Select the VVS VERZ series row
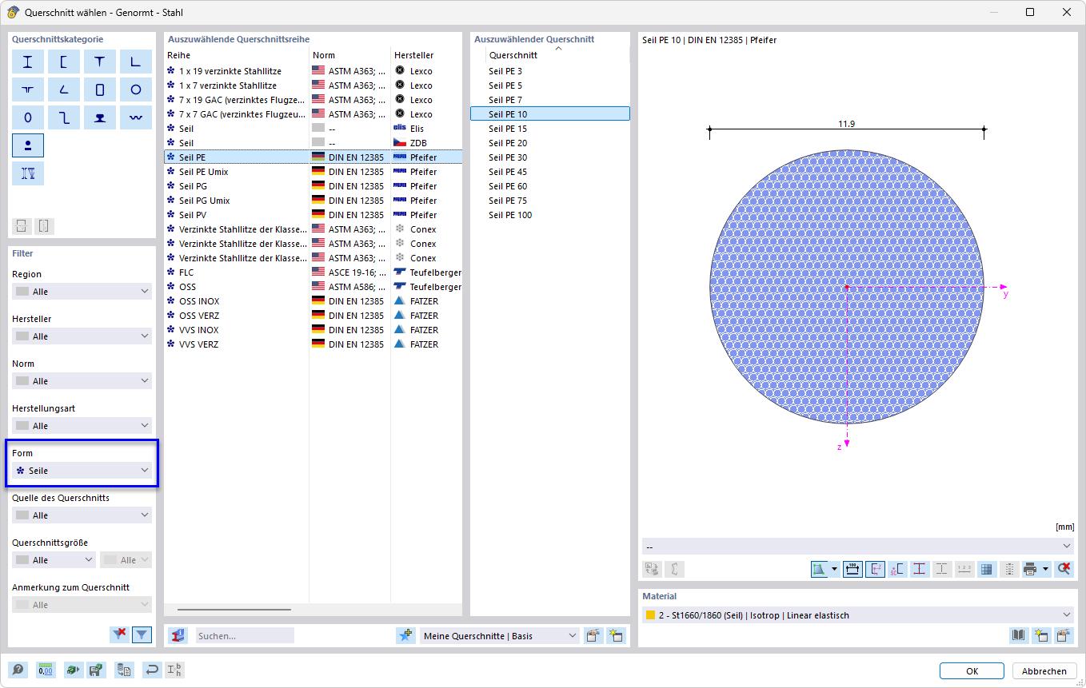This screenshot has height=688, width=1086. coord(313,344)
